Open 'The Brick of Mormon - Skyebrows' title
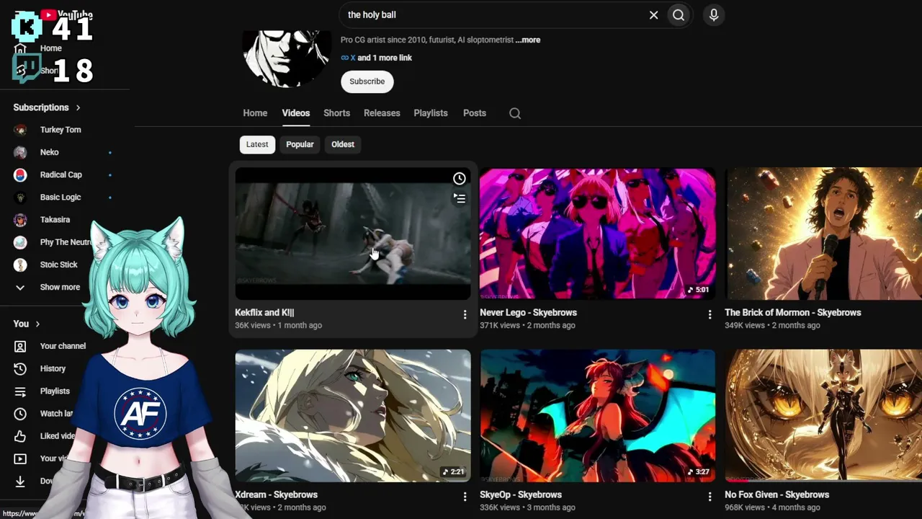Image resolution: width=922 pixels, height=519 pixels. pyautogui.click(x=793, y=313)
